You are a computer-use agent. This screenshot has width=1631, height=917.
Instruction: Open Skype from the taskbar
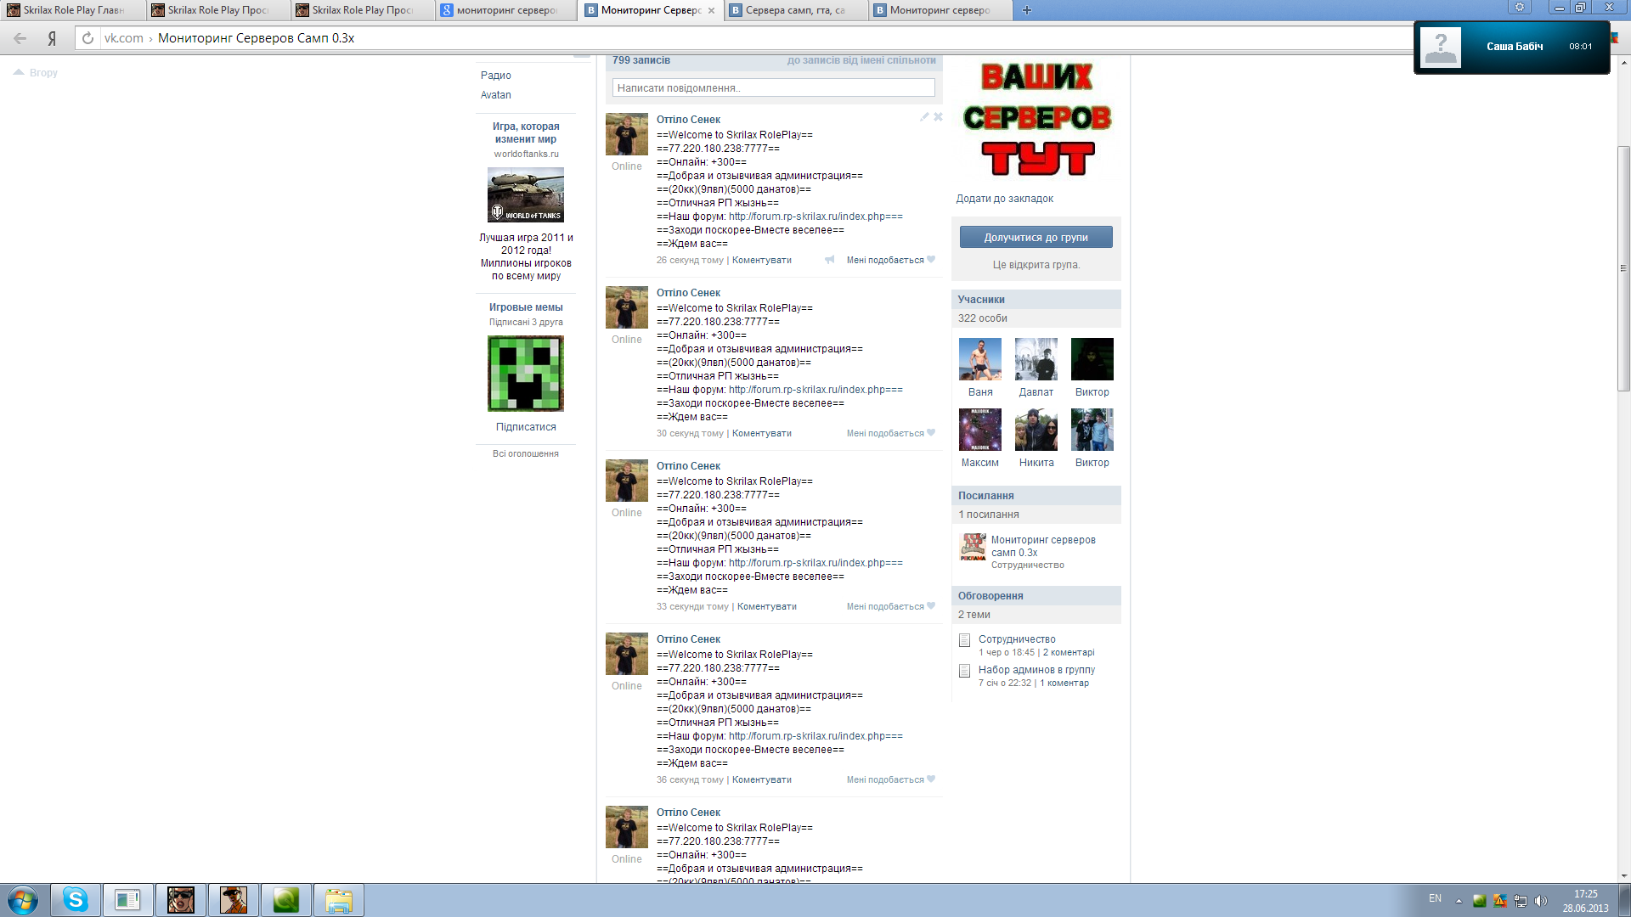[x=76, y=900]
